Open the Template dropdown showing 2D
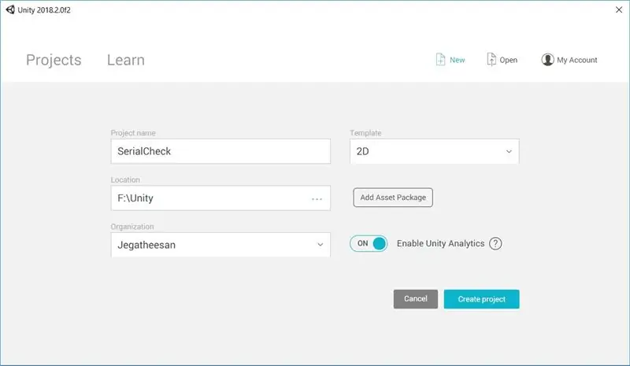 coord(435,151)
